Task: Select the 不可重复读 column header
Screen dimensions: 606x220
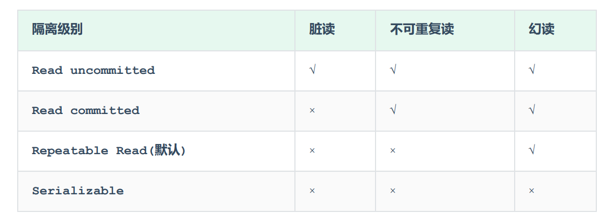Action: pos(422,29)
